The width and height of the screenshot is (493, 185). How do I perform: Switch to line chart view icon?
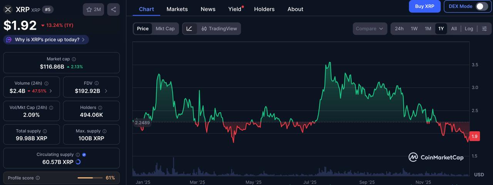point(189,28)
